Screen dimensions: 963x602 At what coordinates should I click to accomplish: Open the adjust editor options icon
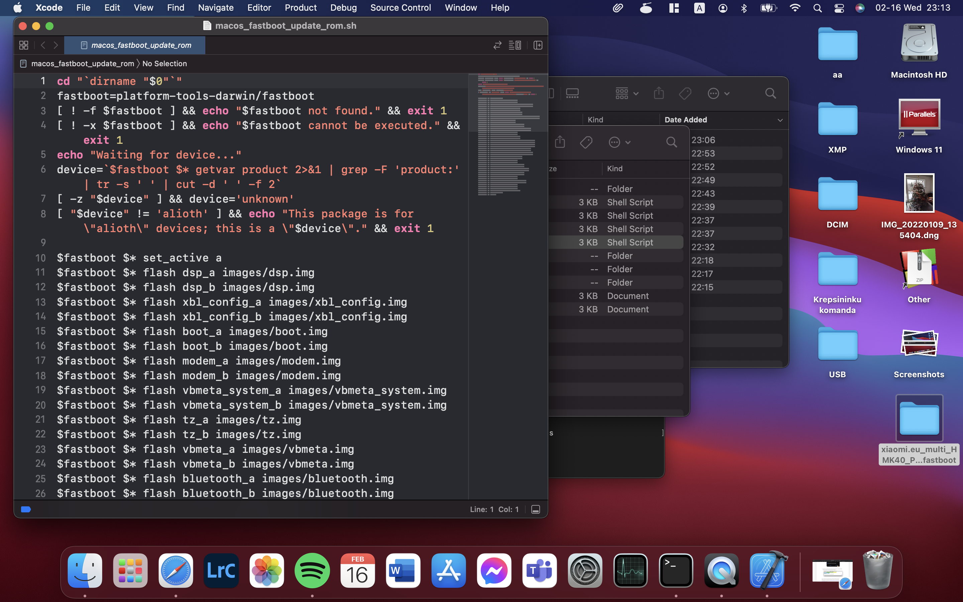coord(515,45)
